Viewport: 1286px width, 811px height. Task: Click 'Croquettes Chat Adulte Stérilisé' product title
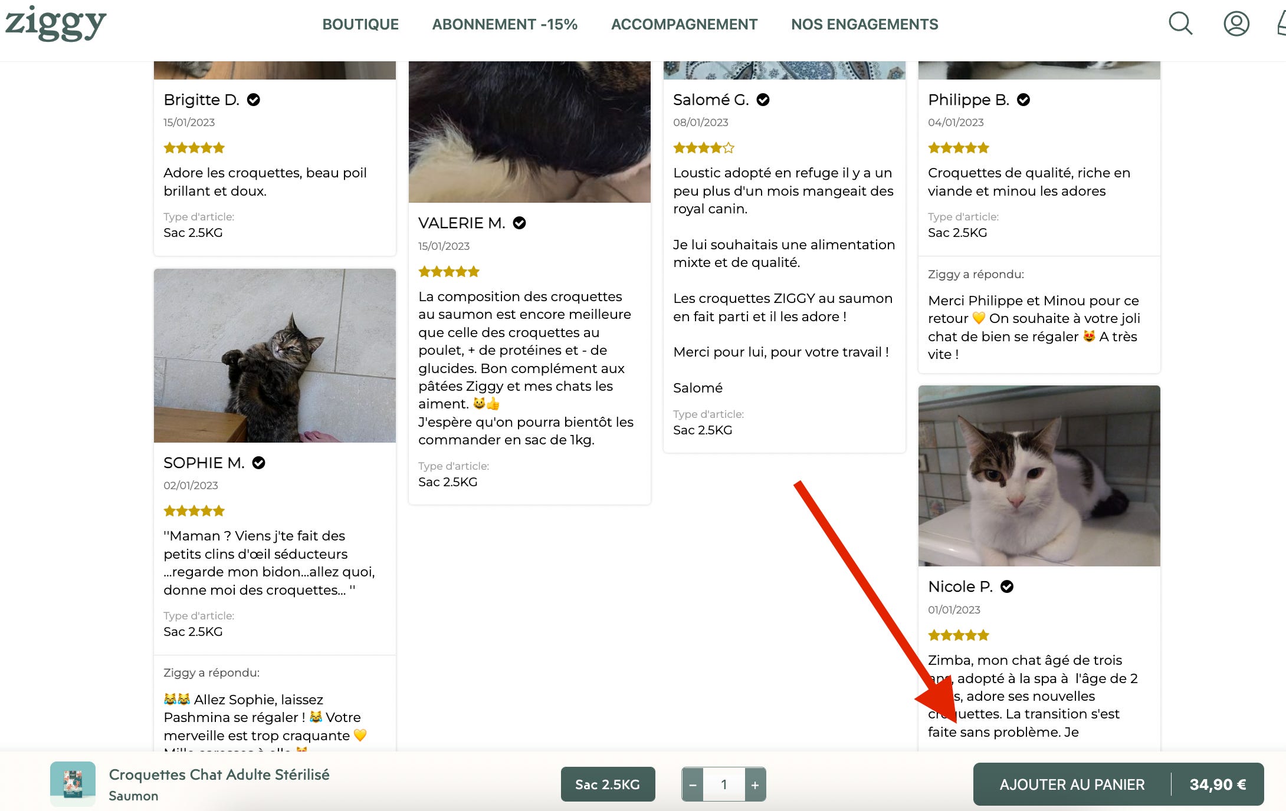click(x=219, y=774)
